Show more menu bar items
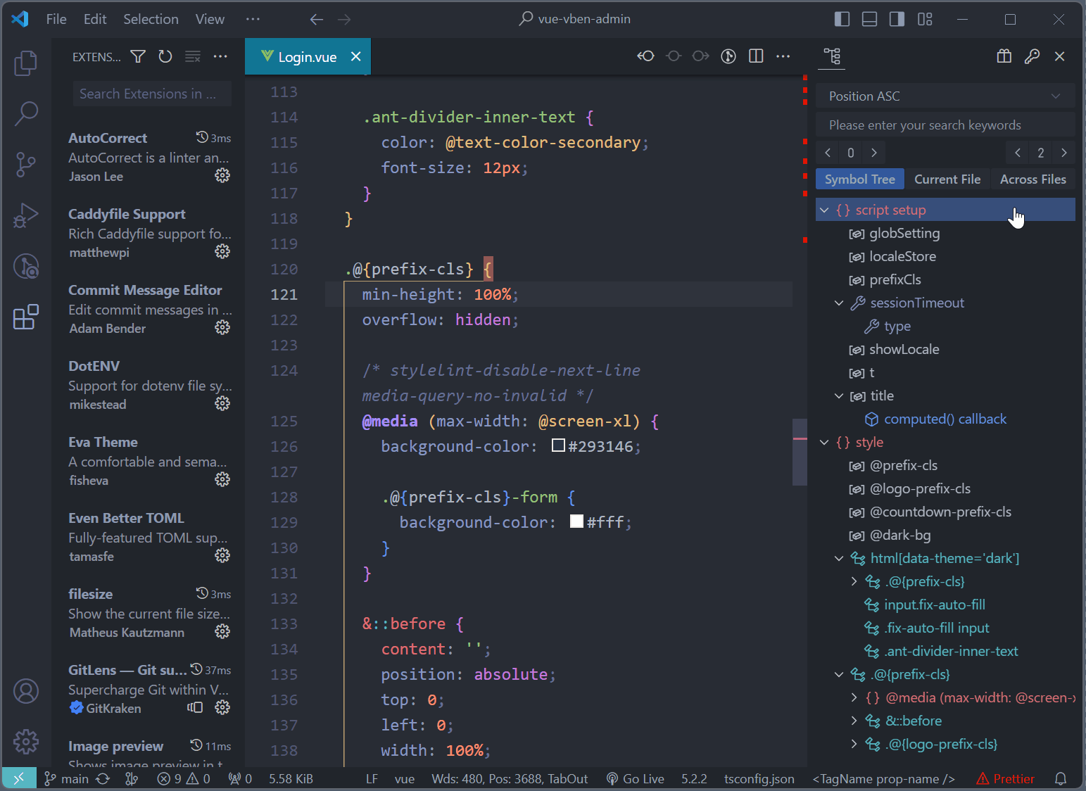The height and width of the screenshot is (791, 1086). tap(253, 19)
